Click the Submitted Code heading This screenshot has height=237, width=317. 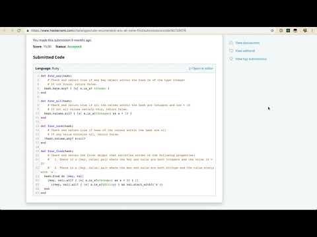[x=49, y=57]
